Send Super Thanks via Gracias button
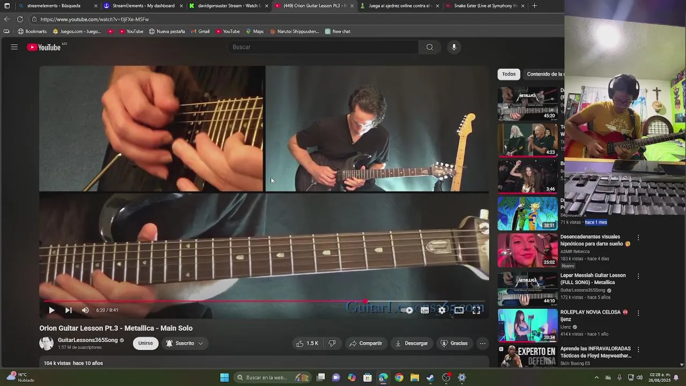 coord(454,343)
